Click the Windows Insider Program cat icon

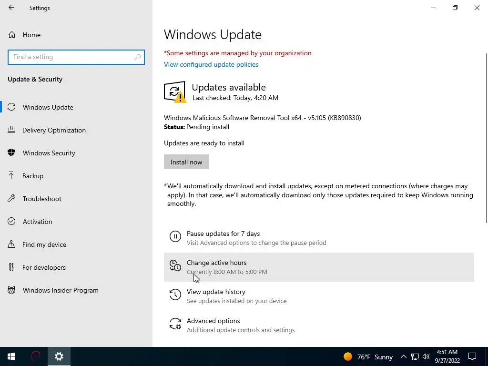click(x=11, y=290)
